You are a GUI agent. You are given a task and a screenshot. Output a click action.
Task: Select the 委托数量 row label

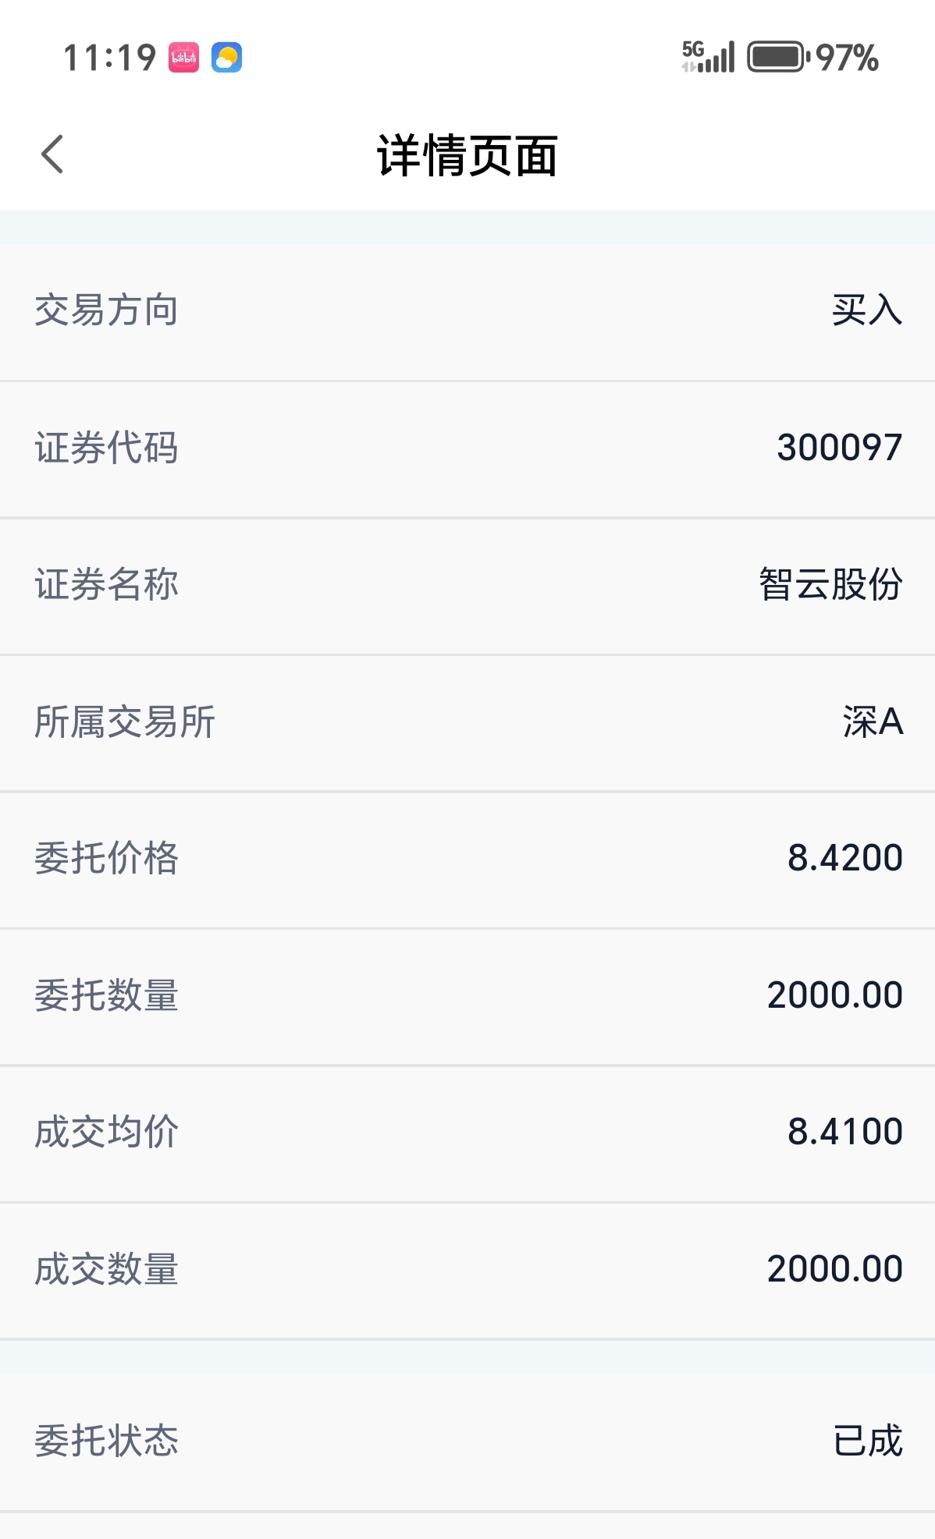[x=107, y=995]
